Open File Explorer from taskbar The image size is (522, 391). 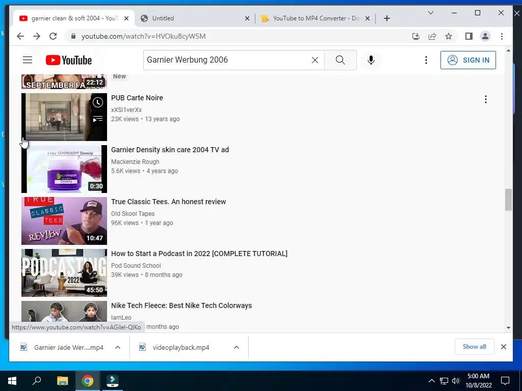tap(62, 381)
